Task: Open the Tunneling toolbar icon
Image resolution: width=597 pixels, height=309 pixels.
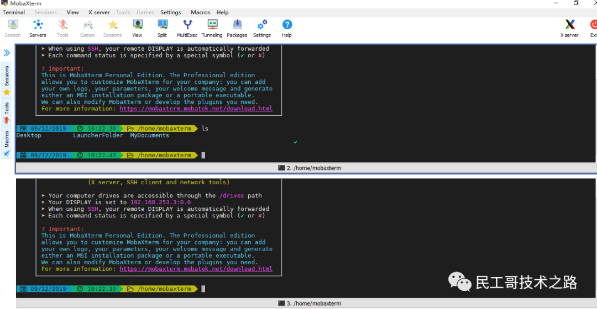Action: pyautogui.click(x=212, y=29)
